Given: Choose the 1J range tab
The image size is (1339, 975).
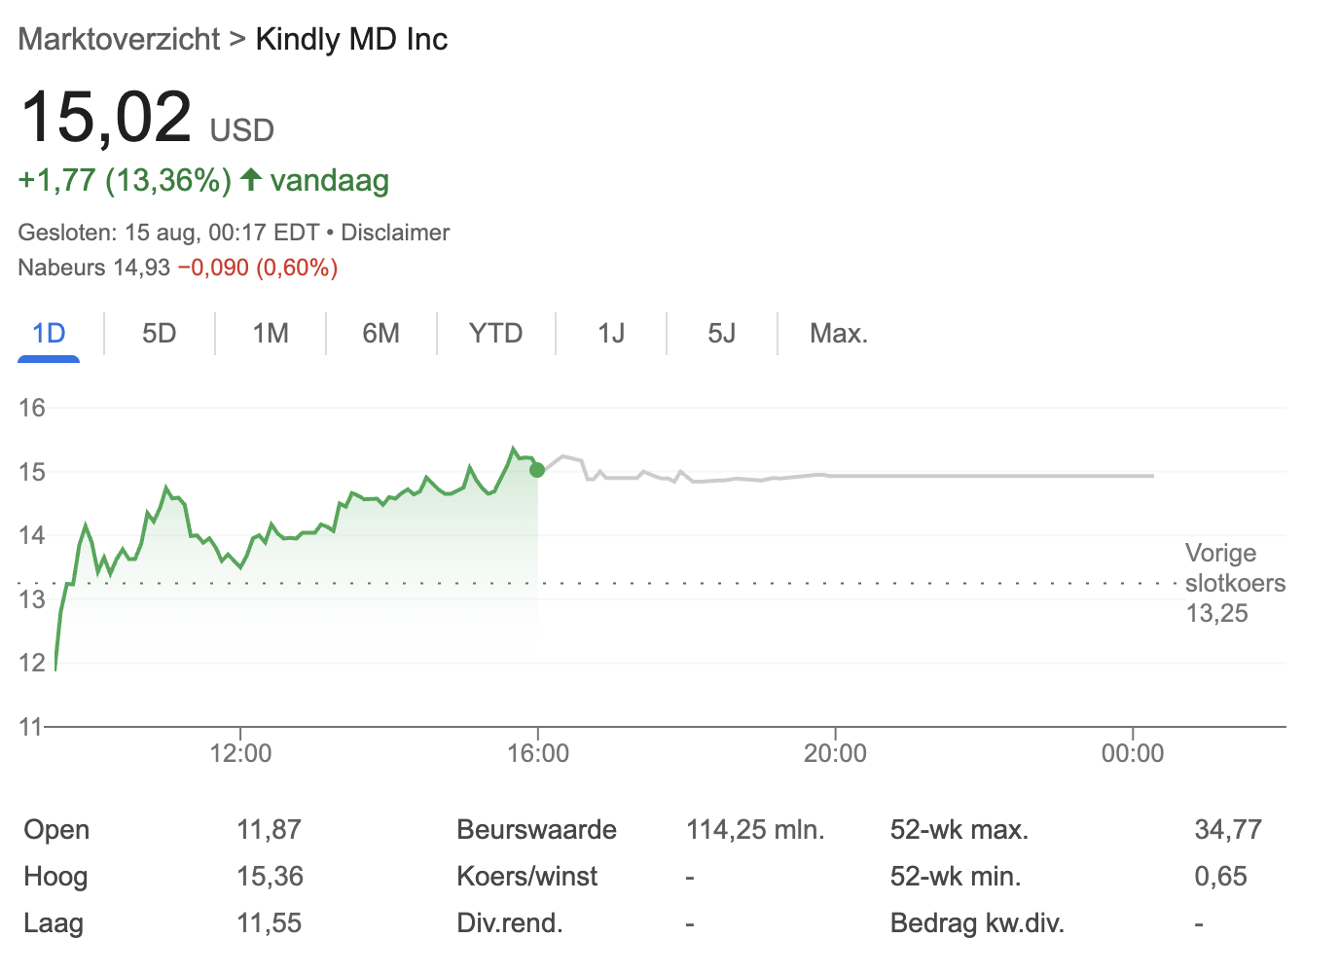Looking at the screenshot, I should point(610,334).
